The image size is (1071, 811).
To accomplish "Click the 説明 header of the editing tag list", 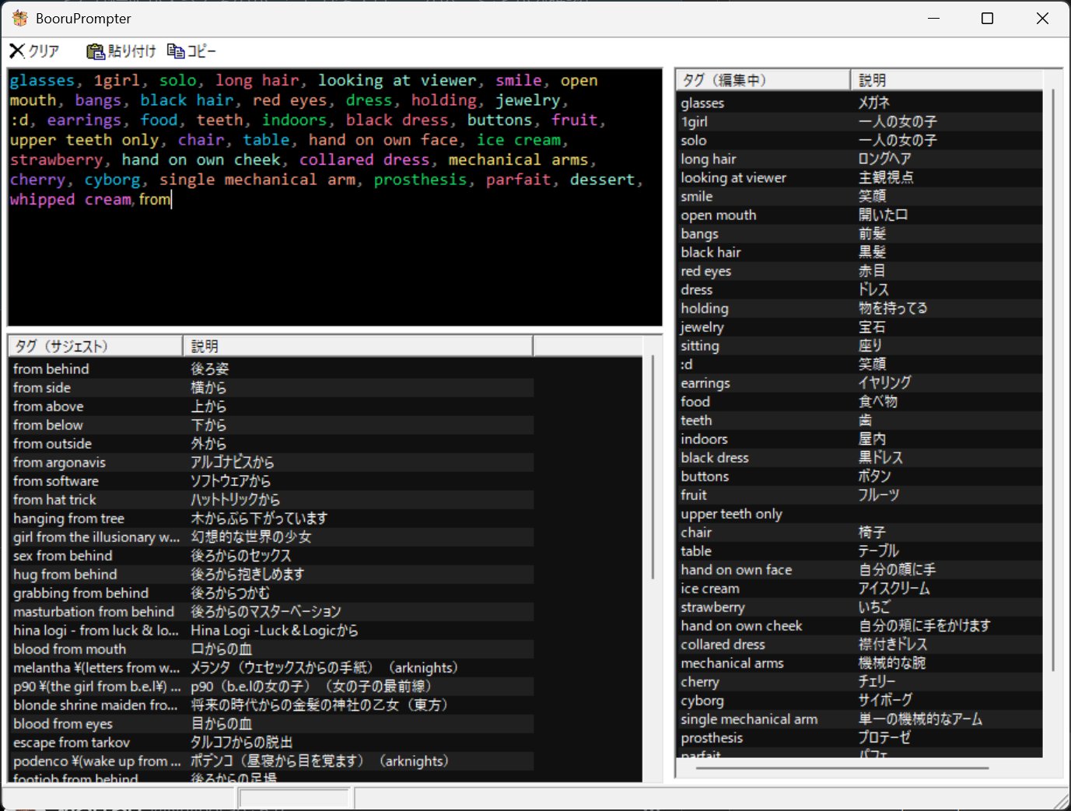I will click(947, 80).
